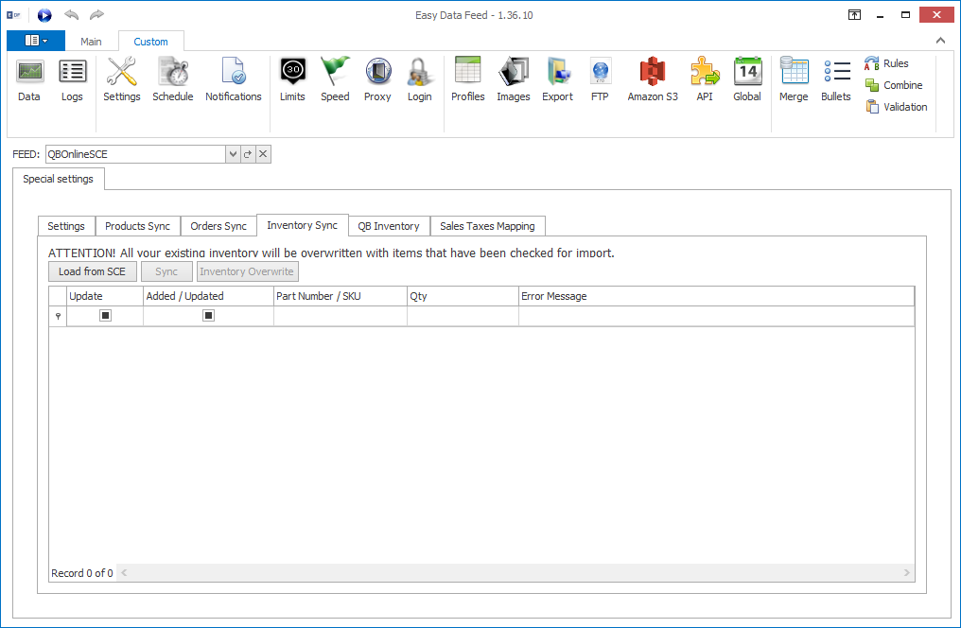Reload the selected feed using the arrow button
961x628 pixels.
click(248, 154)
